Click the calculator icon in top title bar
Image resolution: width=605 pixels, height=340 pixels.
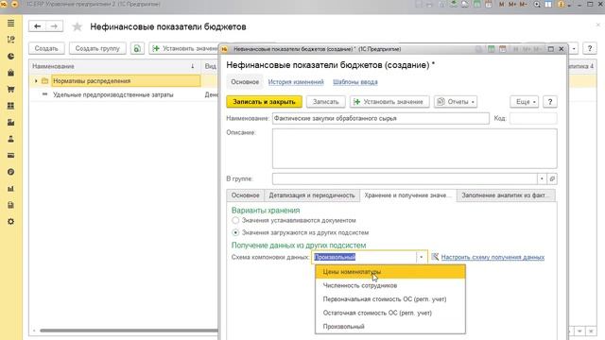coord(476,4)
